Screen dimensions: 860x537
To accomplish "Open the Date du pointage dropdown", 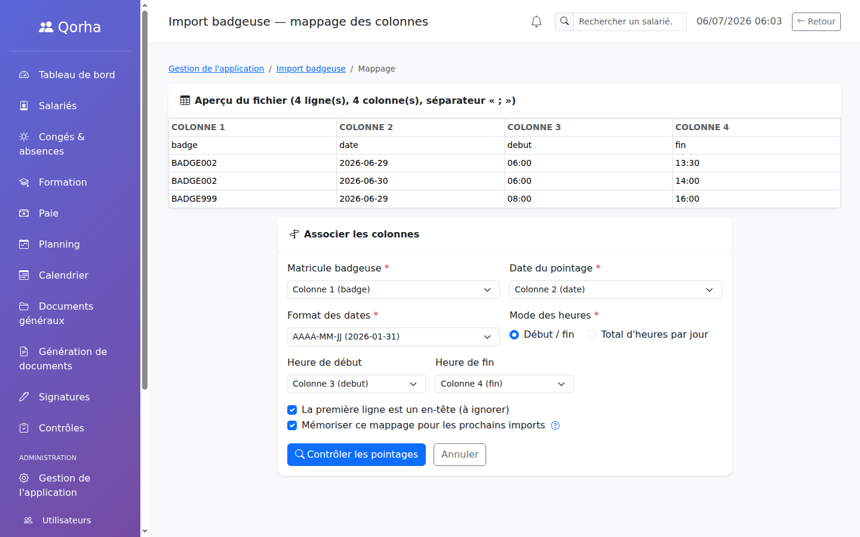I will [616, 289].
